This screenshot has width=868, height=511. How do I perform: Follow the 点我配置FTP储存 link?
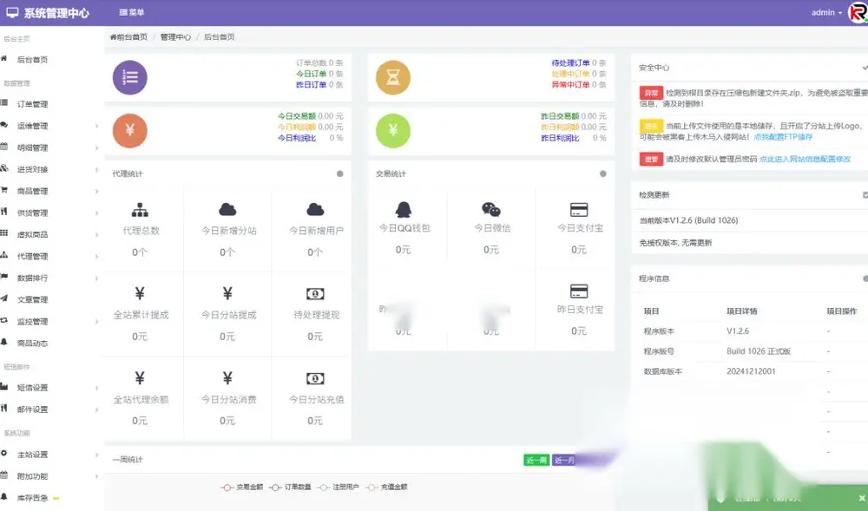click(x=783, y=136)
